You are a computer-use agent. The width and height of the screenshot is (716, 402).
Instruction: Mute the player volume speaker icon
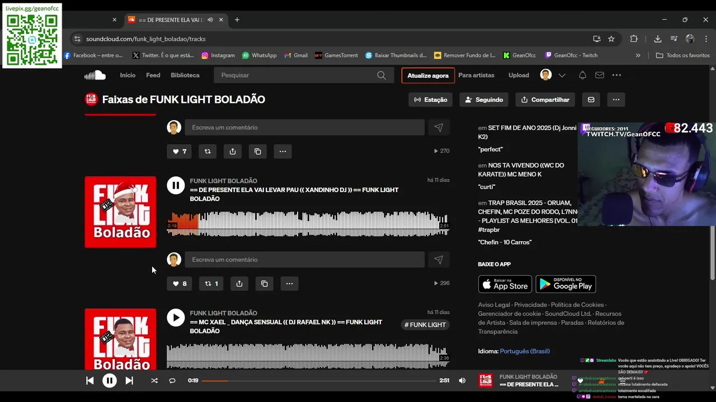(x=462, y=381)
